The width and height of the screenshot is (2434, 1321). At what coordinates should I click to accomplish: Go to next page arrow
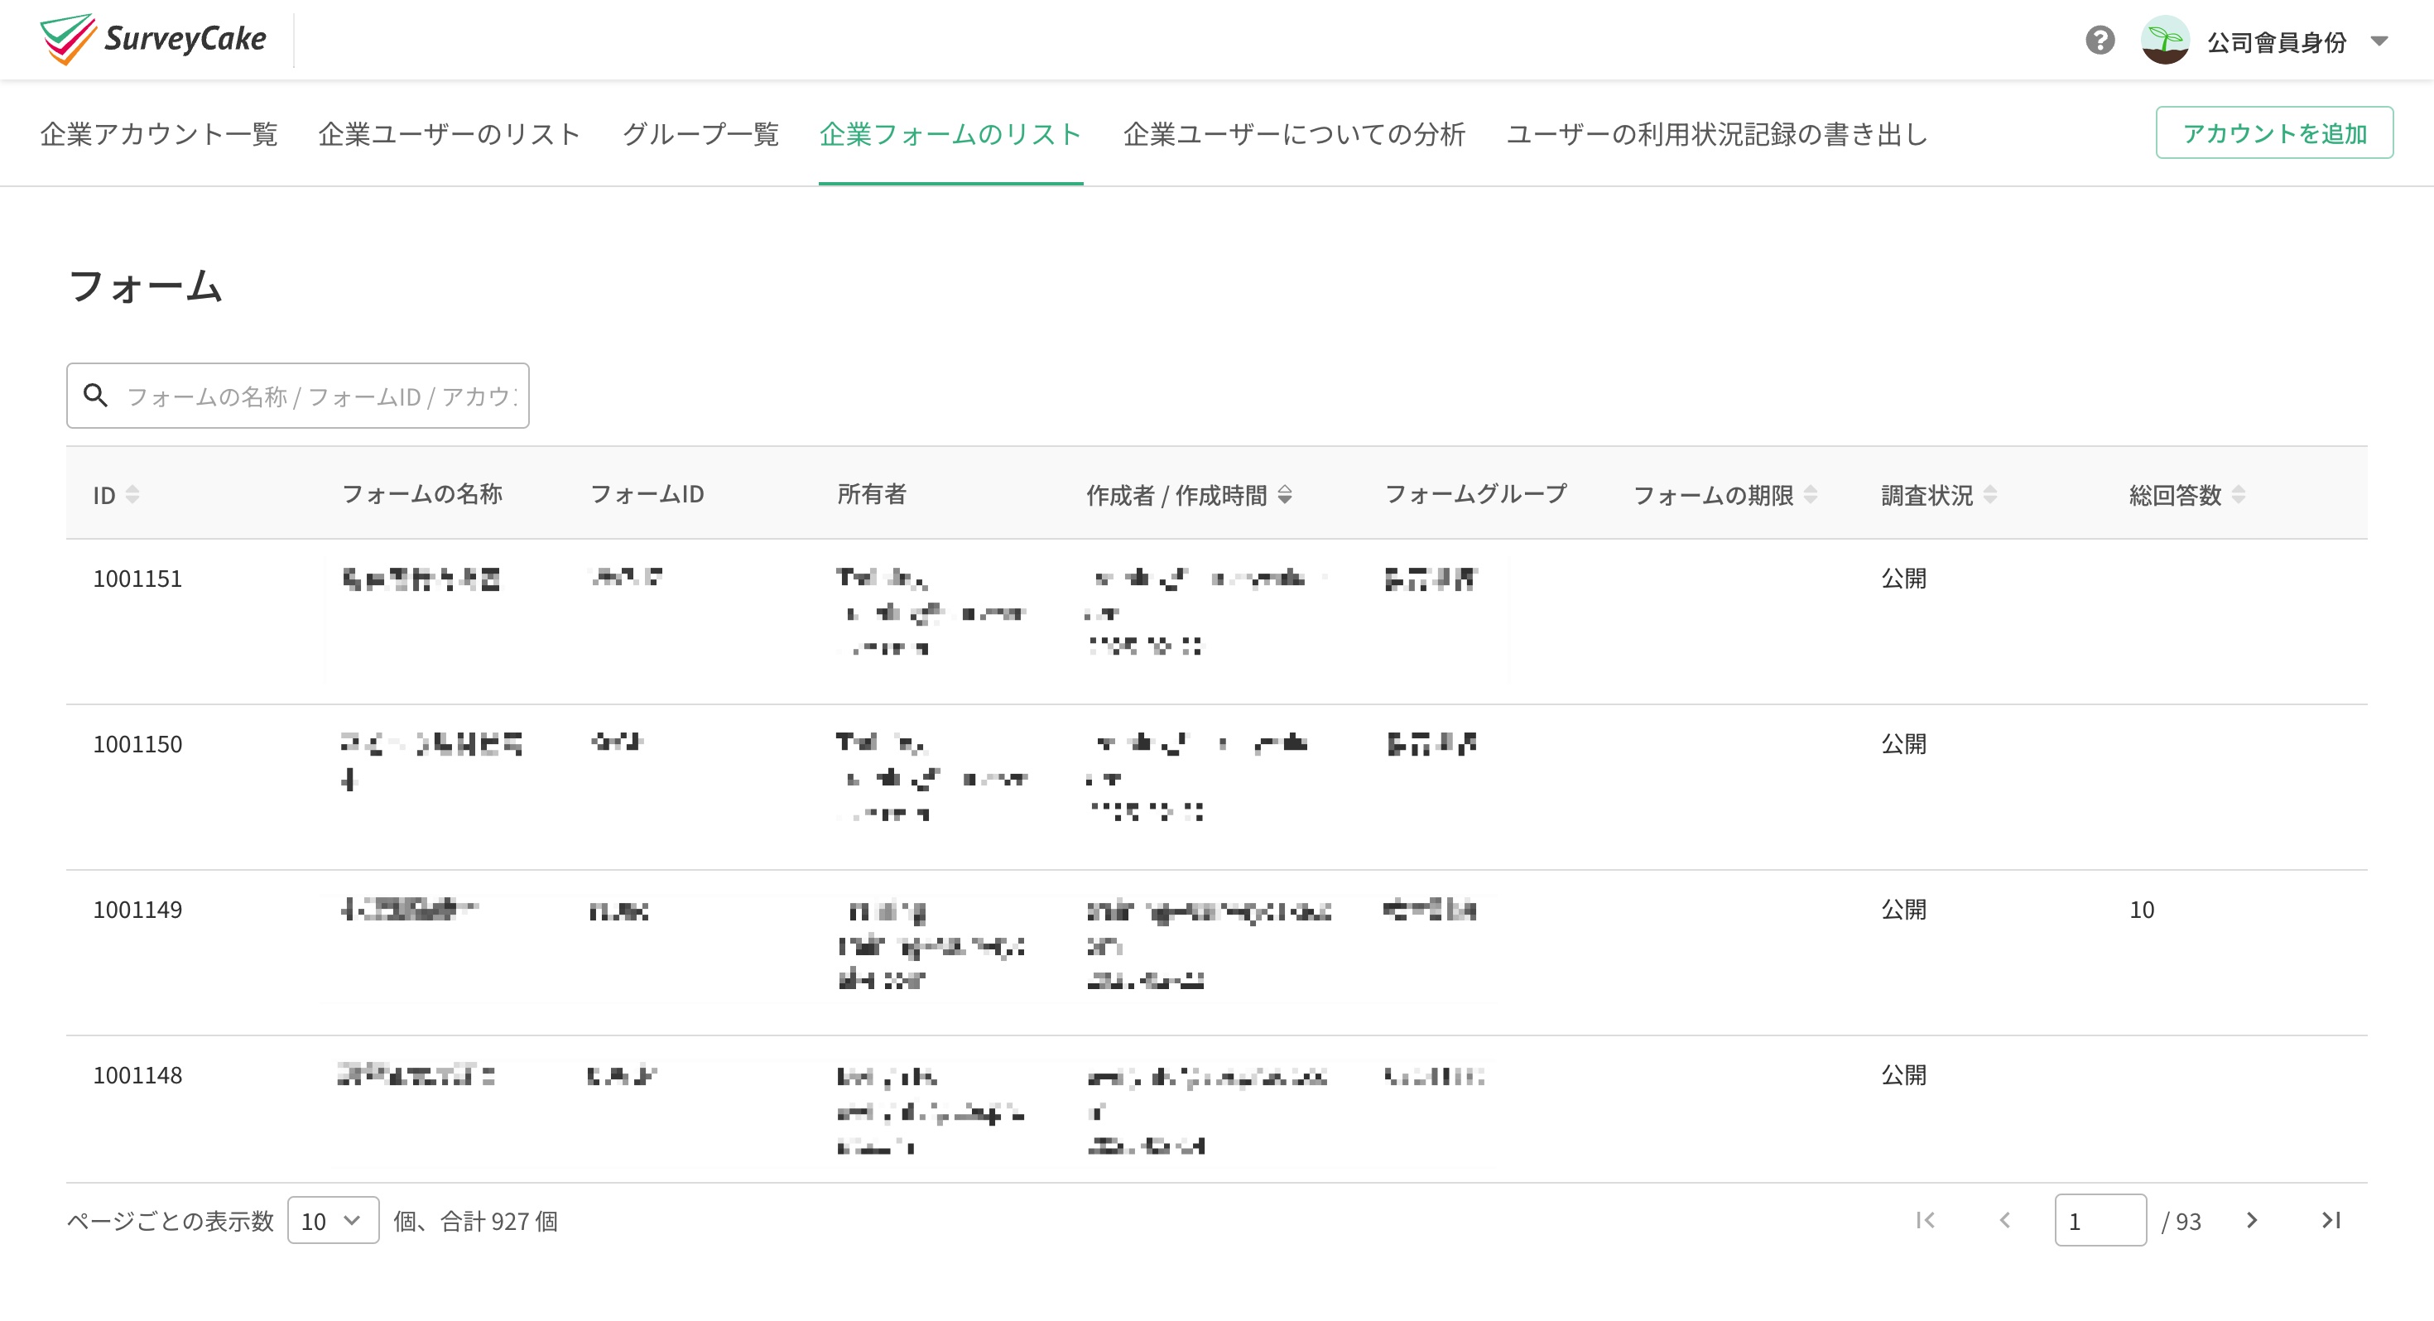click(2252, 1220)
